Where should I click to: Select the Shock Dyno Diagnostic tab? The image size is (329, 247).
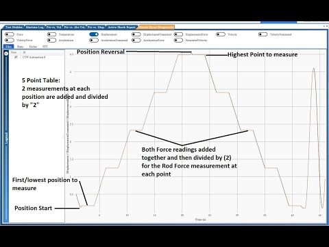click(x=156, y=27)
